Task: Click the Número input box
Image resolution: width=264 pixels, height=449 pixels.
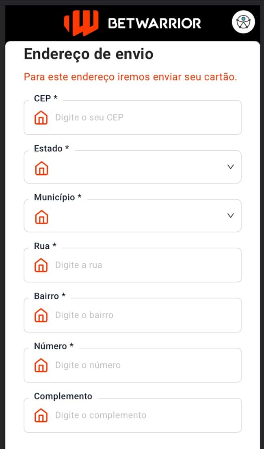Action: (x=122, y=365)
